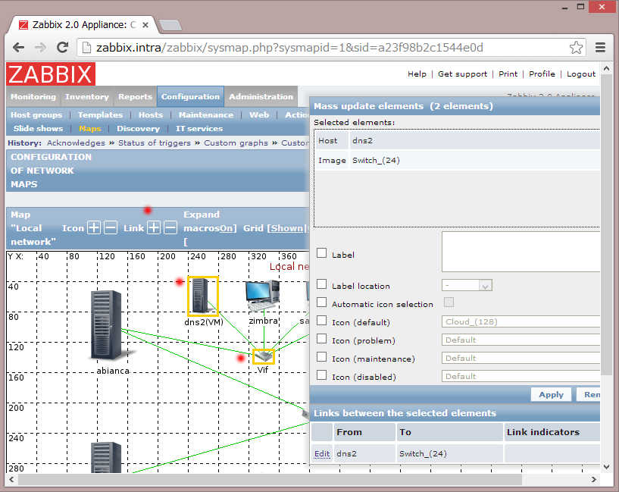This screenshot has height=492, width=619.
Task: Open Icon (disabled) Default dropdown
Action: pyautogui.click(x=521, y=376)
